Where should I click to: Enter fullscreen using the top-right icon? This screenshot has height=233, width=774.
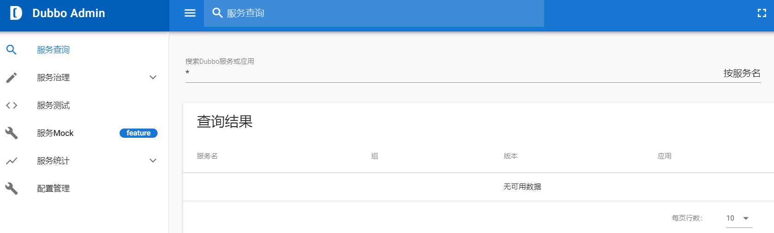[x=762, y=13]
